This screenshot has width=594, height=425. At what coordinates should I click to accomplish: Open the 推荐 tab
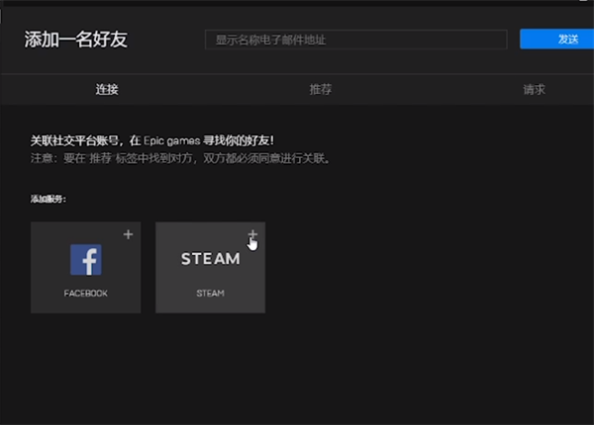point(321,90)
